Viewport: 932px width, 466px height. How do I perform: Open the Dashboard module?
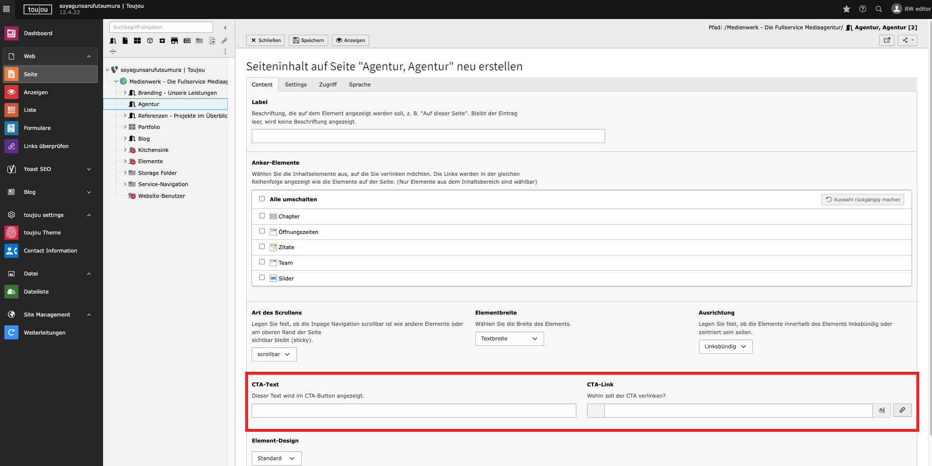pyautogui.click(x=50, y=33)
